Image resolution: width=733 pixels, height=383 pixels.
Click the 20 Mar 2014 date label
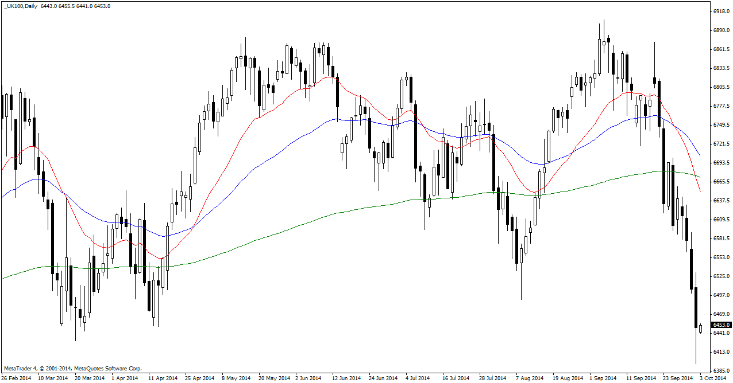(x=90, y=378)
